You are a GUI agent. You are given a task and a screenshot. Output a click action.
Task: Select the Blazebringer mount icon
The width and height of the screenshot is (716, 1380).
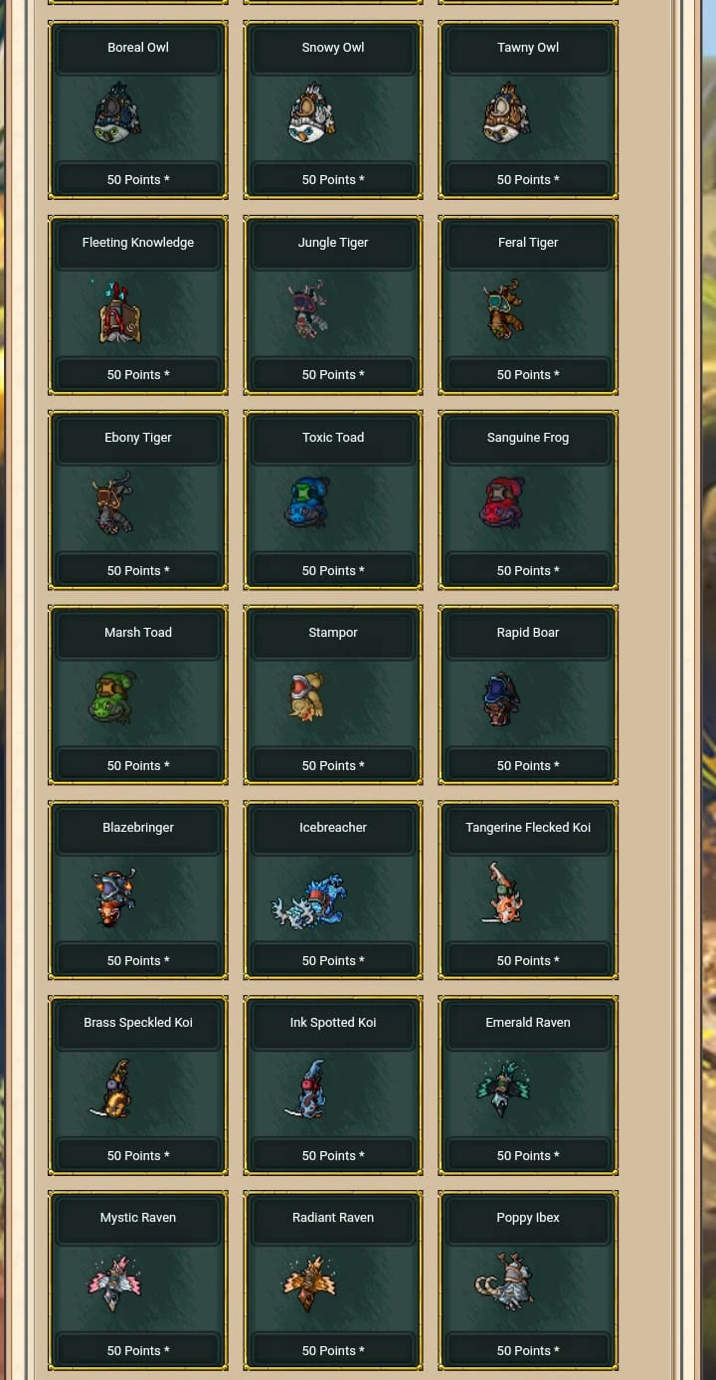pos(114,897)
